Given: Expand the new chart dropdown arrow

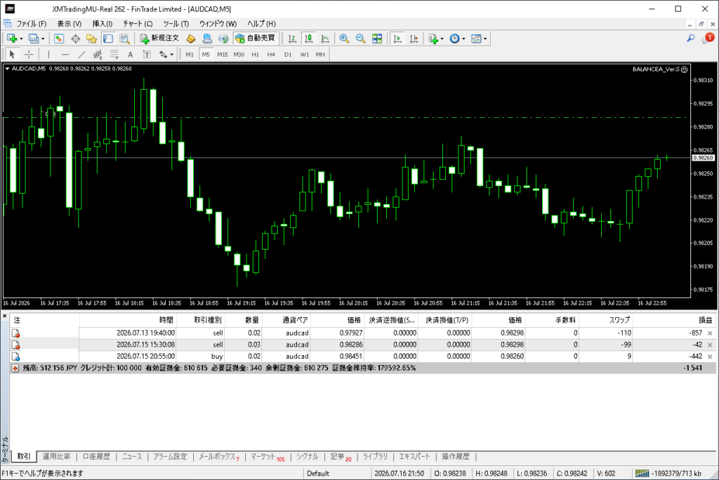Looking at the screenshot, I should [x=21, y=39].
